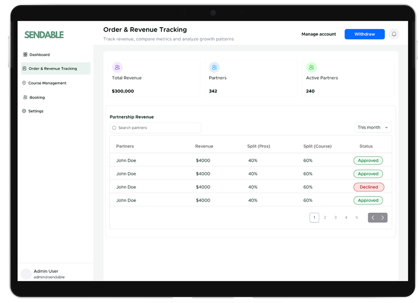Select page 3 in pagination
The height and width of the screenshot is (303, 419).
tap(335, 217)
